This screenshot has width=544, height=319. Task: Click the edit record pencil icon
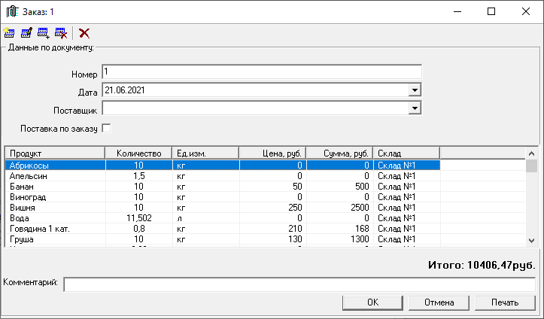point(26,32)
